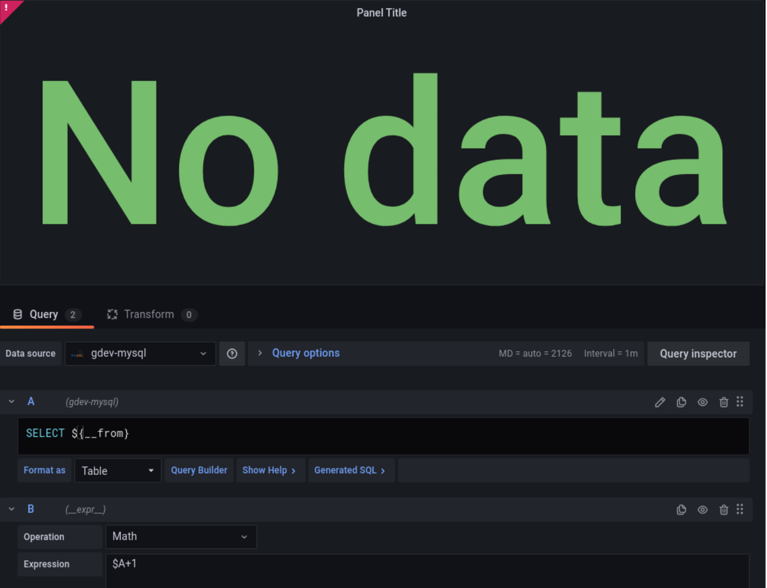Click the Interval = 1m text

pos(611,354)
